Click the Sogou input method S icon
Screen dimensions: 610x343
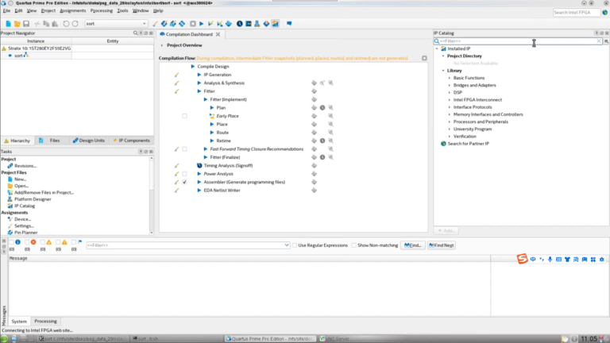click(x=522, y=259)
